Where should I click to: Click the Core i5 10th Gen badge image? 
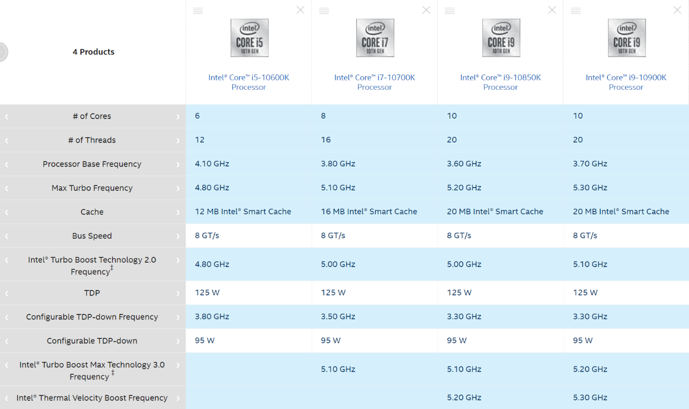click(249, 38)
